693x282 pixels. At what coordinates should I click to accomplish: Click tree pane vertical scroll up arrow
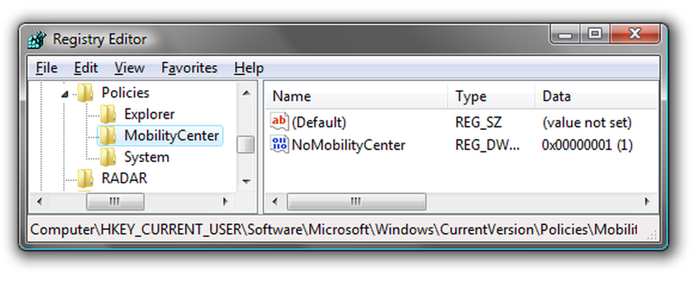(x=246, y=93)
